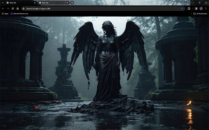
Task: Open the Extensions puzzle menu
Action: point(189,9)
